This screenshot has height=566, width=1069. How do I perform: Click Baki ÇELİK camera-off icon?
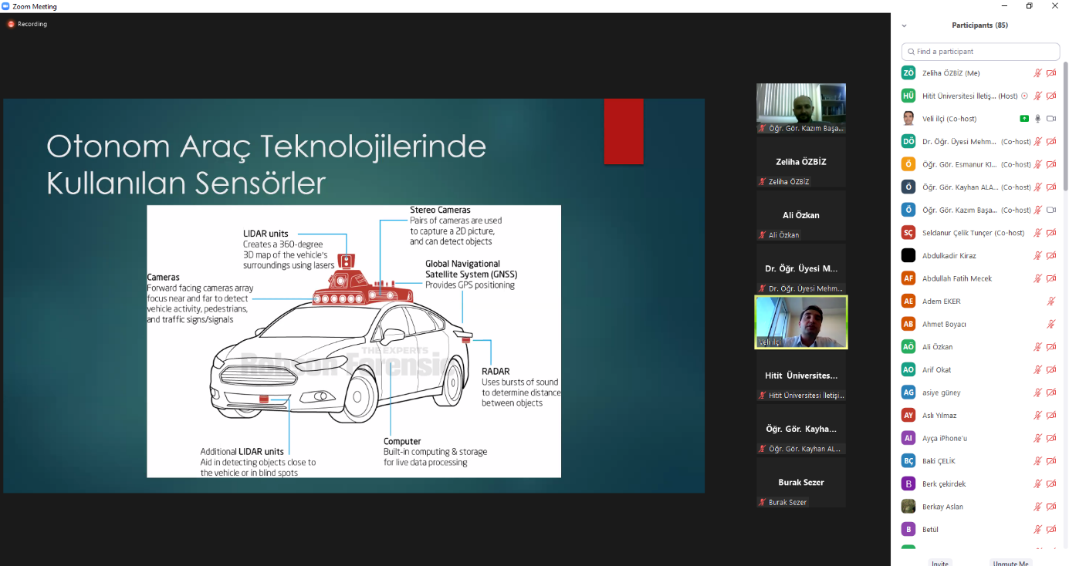click(1051, 461)
